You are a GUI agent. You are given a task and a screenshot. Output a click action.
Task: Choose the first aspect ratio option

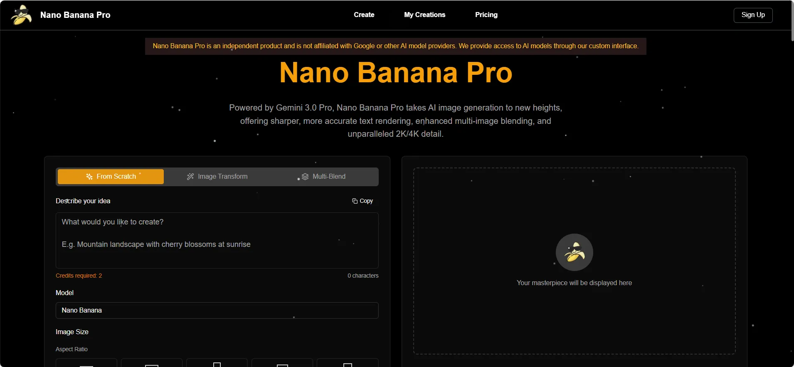click(86, 363)
